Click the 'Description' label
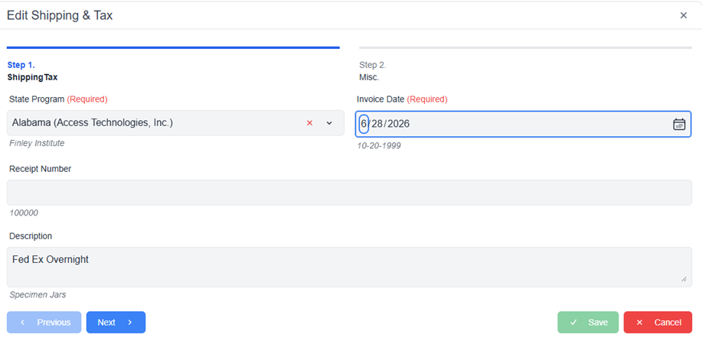The height and width of the screenshot is (344, 702). click(x=31, y=235)
